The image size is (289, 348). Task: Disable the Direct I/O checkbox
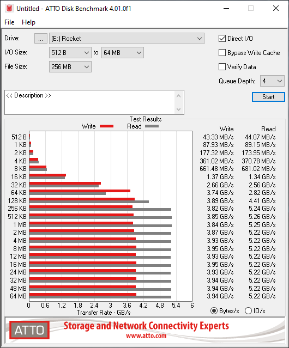(222, 39)
